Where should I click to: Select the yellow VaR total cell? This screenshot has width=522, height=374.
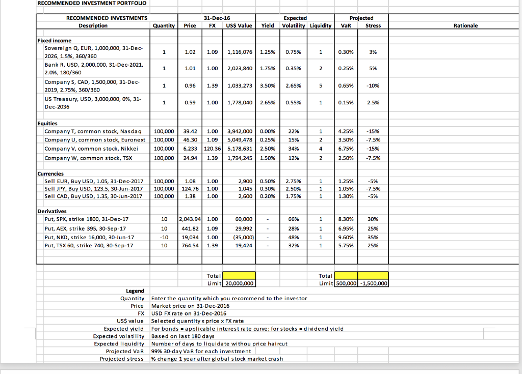pyautogui.click(x=346, y=276)
